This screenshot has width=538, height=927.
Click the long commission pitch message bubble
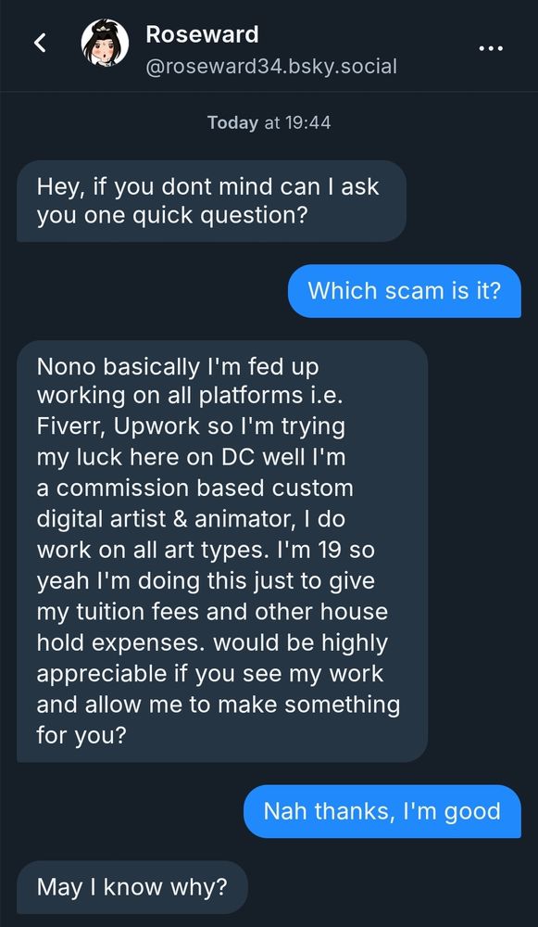click(x=222, y=551)
